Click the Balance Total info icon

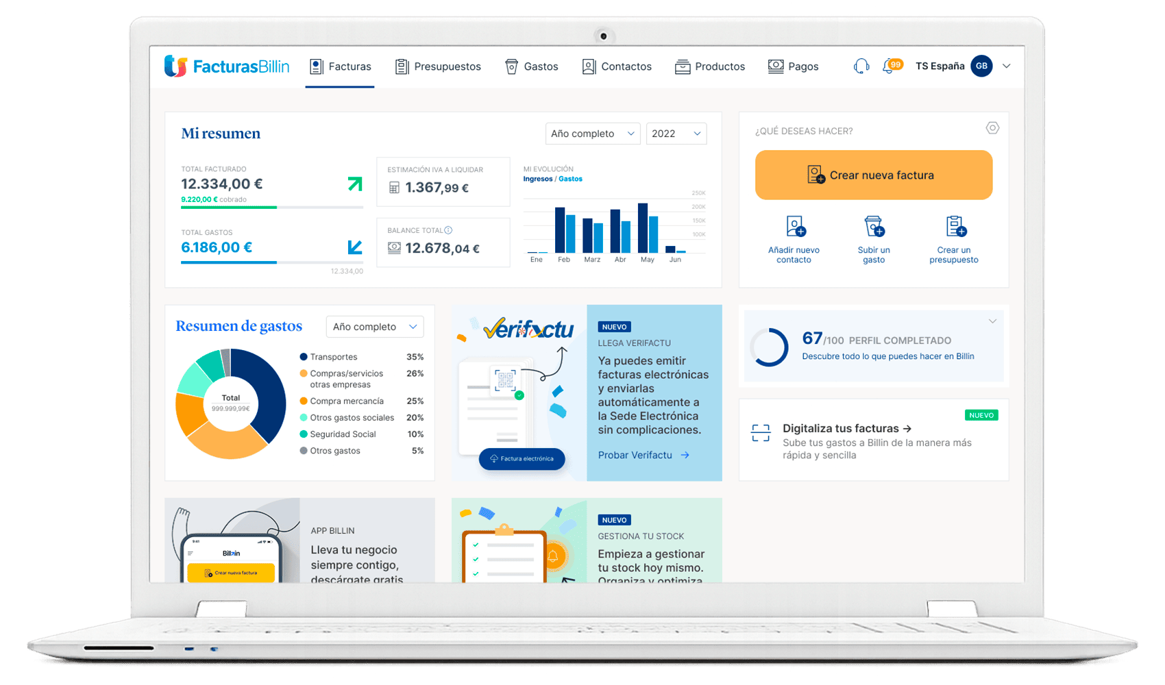tap(448, 230)
